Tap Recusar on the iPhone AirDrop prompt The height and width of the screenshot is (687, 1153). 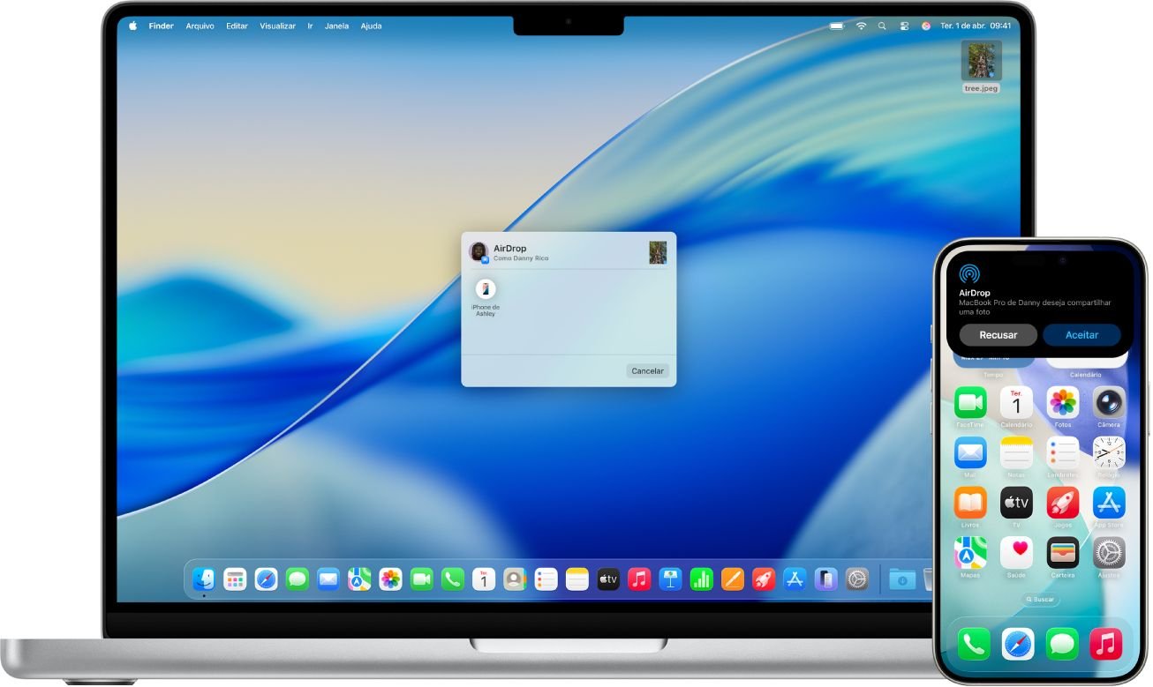998,335
